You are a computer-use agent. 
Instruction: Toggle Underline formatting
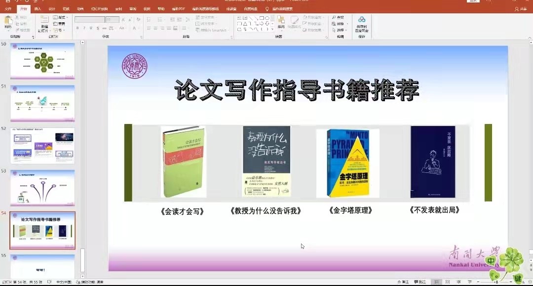click(x=91, y=28)
